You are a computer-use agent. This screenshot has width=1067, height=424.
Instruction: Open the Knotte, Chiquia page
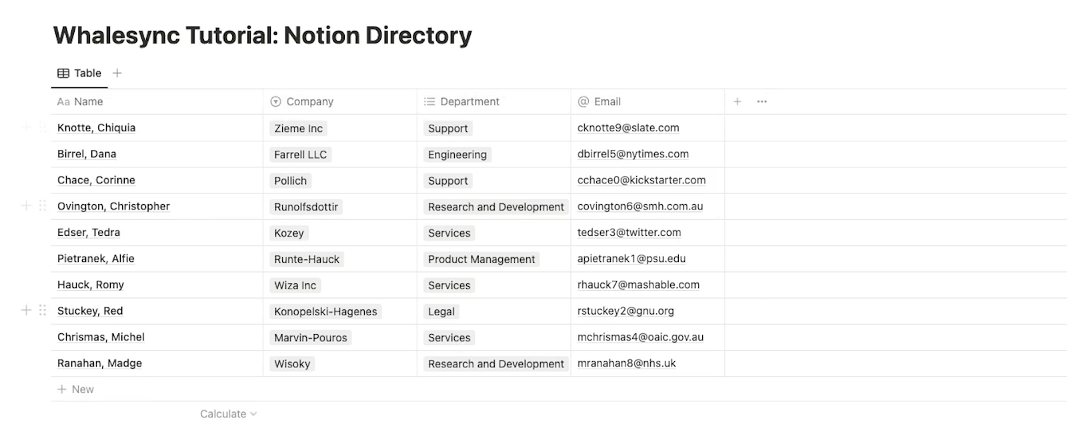coord(96,128)
